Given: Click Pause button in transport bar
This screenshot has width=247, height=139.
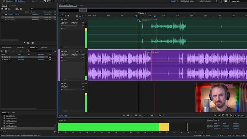Looking at the screenshot, I should 136,115.
